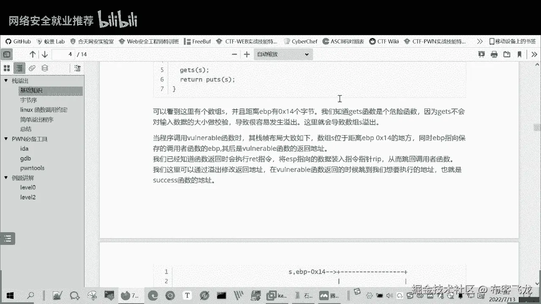Jump to 总结 outline entry

(x=25, y=129)
